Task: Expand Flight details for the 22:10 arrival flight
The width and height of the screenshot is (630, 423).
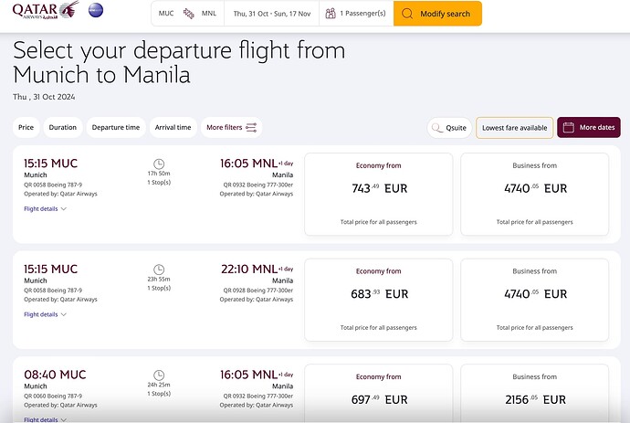Action: click(45, 314)
